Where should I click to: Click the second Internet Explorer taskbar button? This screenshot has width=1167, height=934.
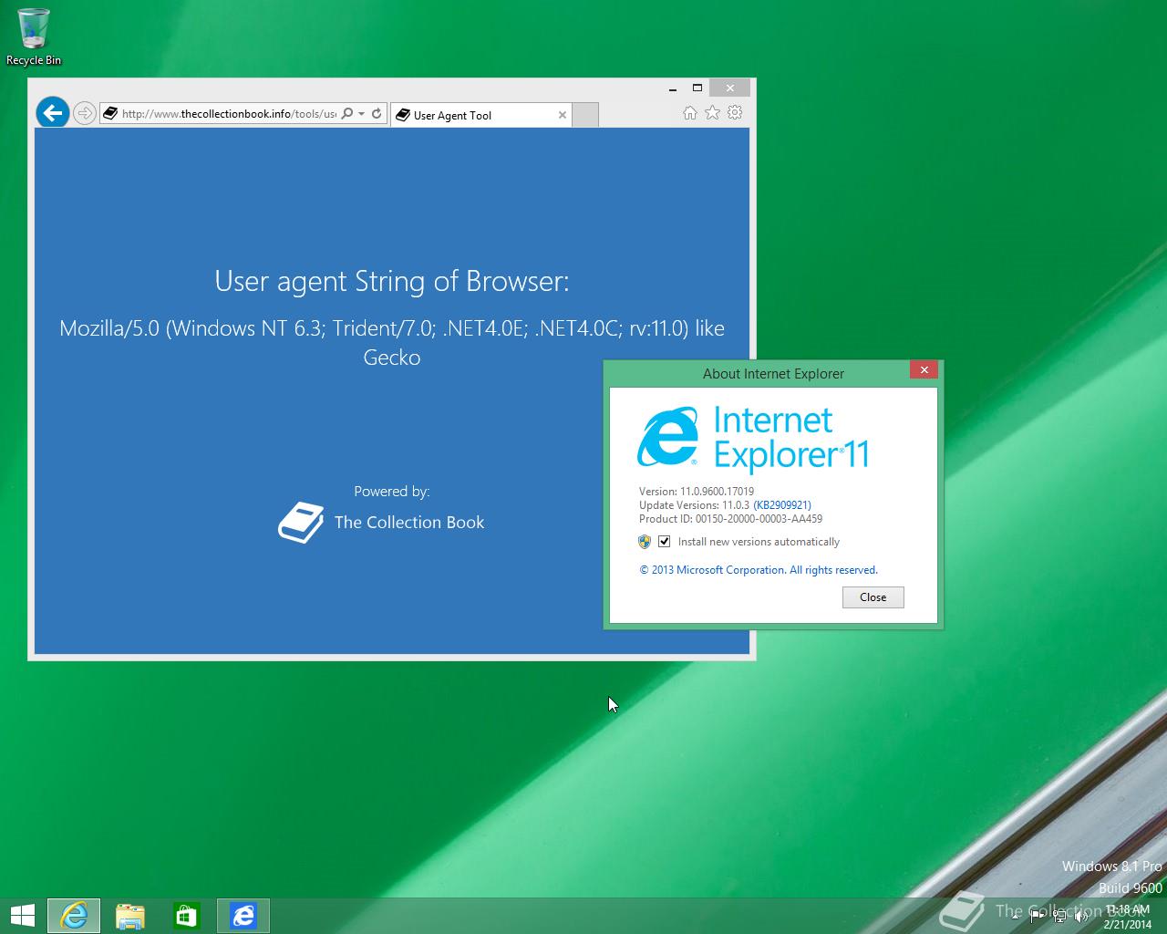243,916
